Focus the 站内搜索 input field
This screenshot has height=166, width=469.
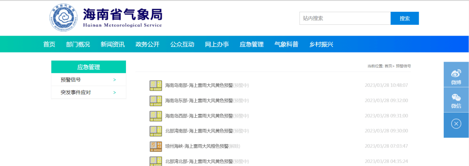click(345, 18)
